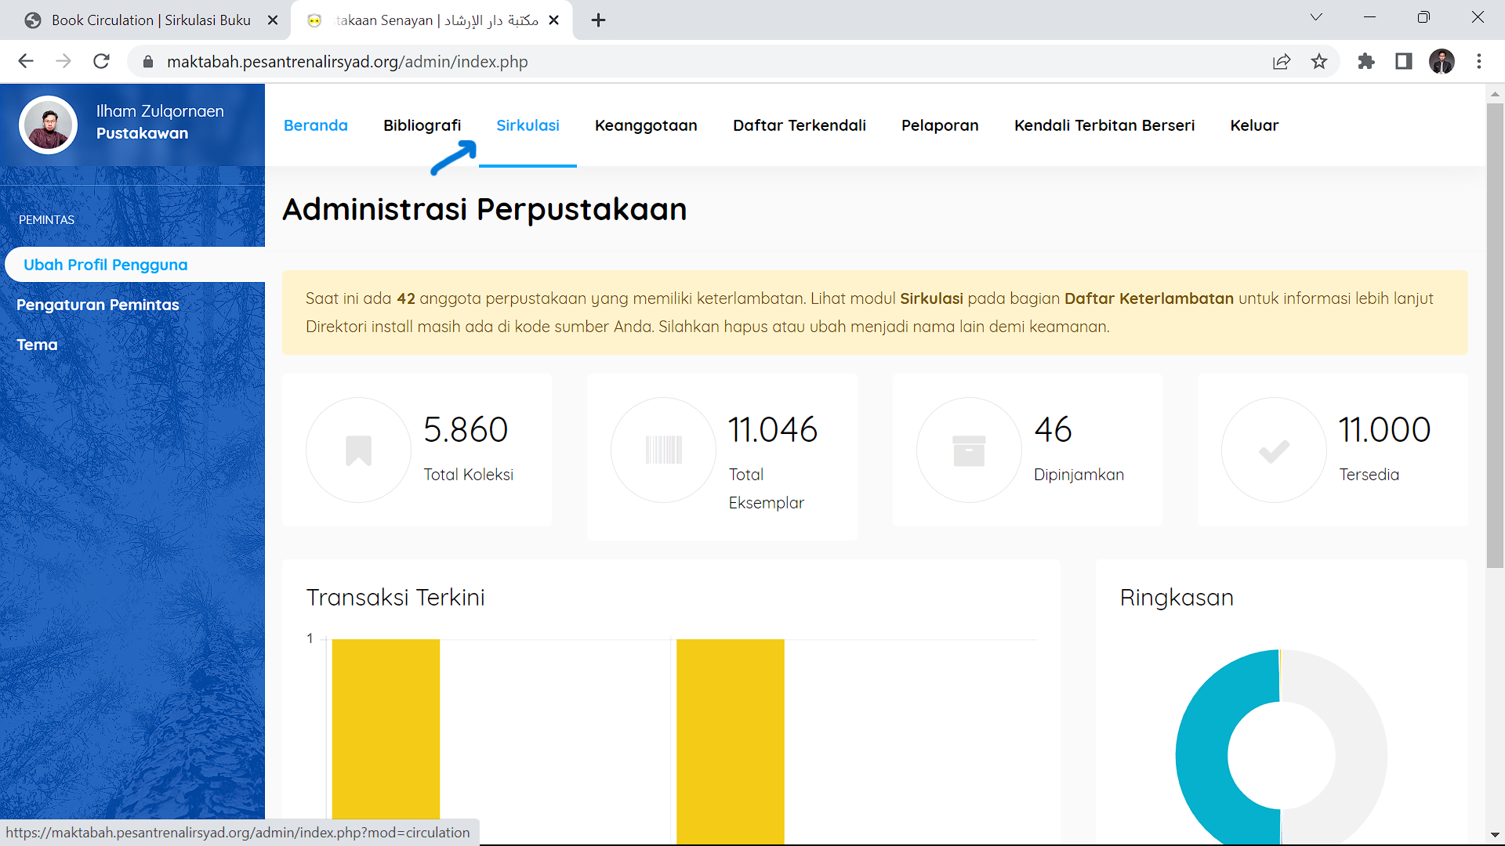This screenshot has width=1505, height=846.
Task: Open Tema in sidebar
Action: click(37, 345)
